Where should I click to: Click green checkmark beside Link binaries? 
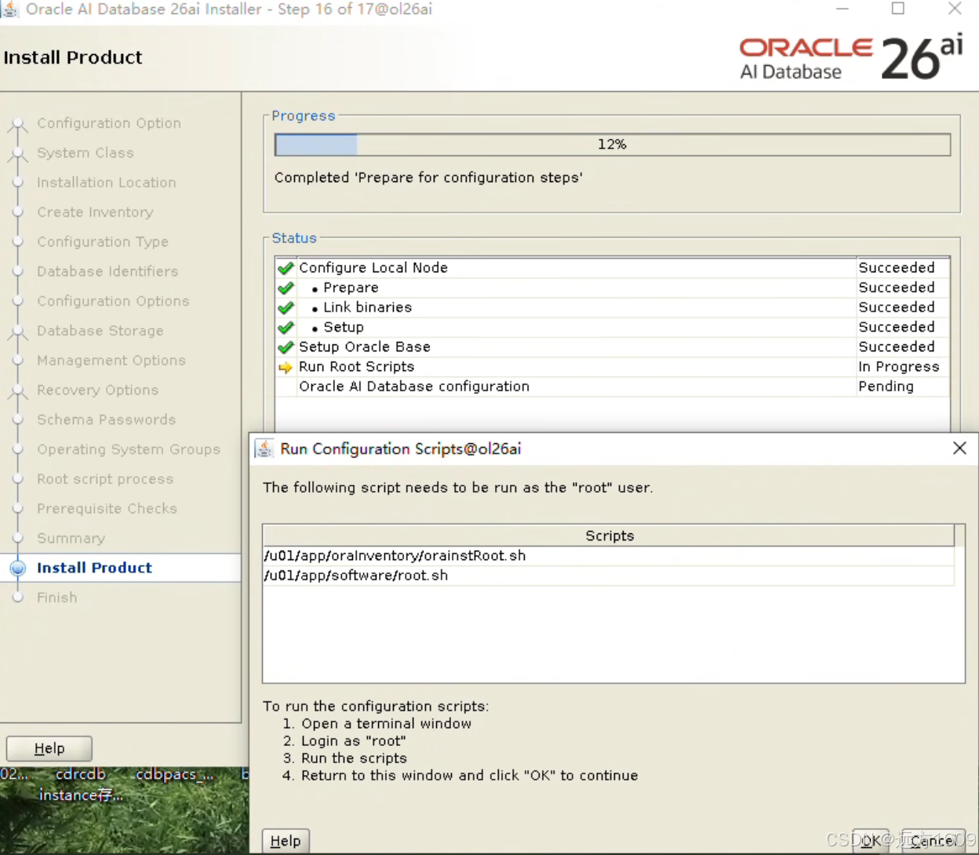click(286, 307)
